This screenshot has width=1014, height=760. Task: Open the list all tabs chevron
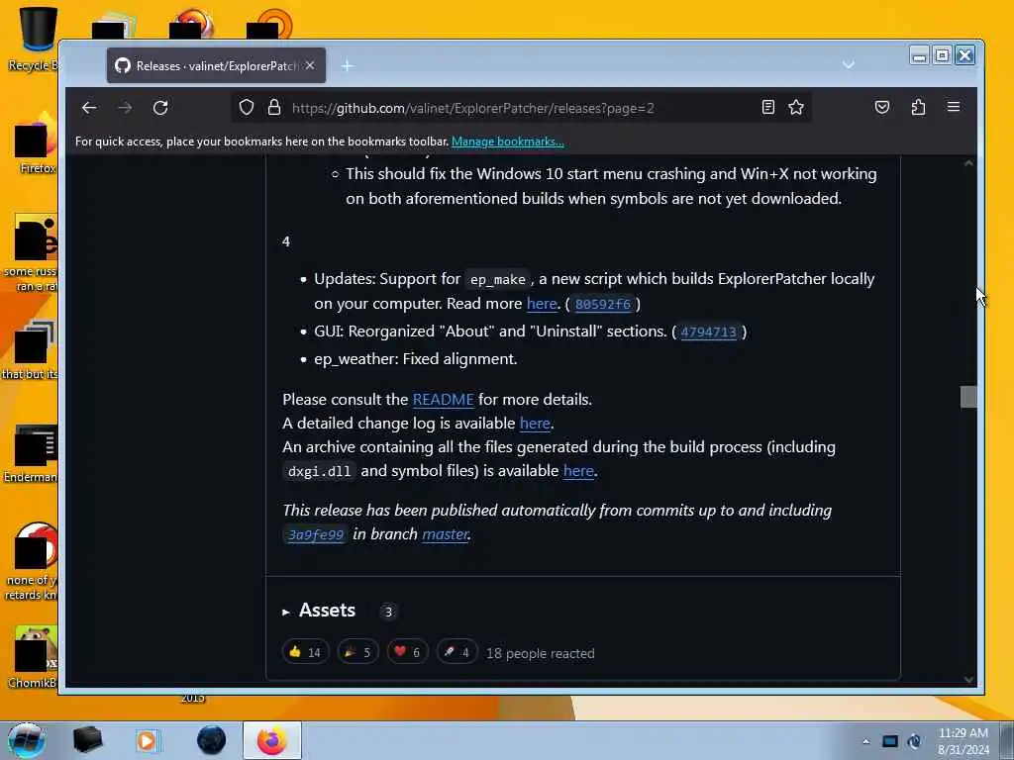[849, 64]
